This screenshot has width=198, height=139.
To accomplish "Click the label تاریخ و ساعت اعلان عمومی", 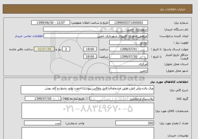I will pos(90,23).
